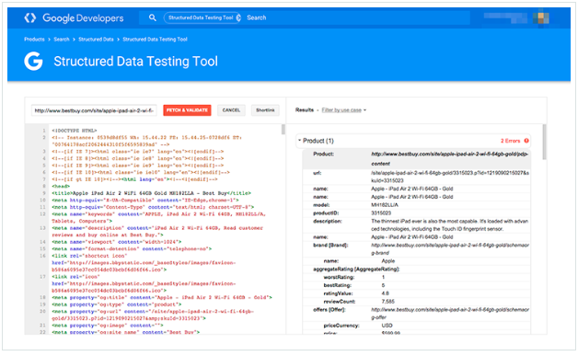Click the description text in results
Viewport: 578px width, 356px height.
450,224
